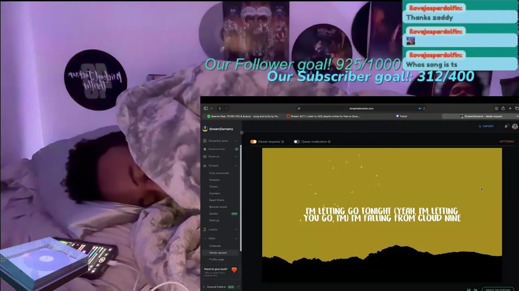Toggle Queue moderation switch
The width and height of the screenshot is (519, 291).
point(296,141)
